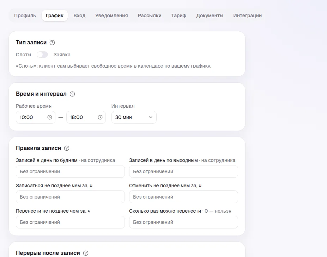The height and width of the screenshot is (257, 327).
Task: Select the Тариф tab
Action: pos(179,15)
